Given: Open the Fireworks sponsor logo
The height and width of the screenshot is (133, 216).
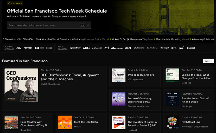Looking at the screenshot, I should click(x=139, y=48).
